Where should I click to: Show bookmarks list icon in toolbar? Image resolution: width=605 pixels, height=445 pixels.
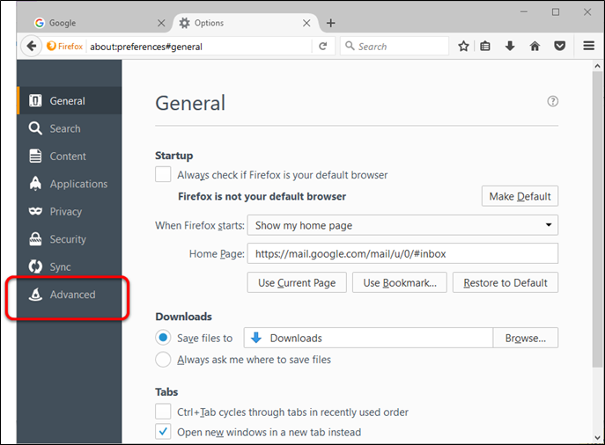pyautogui.click(x=485, y=47)
